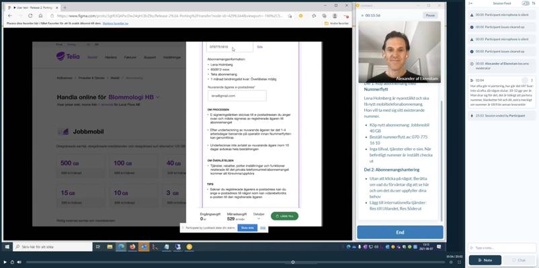Open options menu on the 02:04 note

click(532, 80)
